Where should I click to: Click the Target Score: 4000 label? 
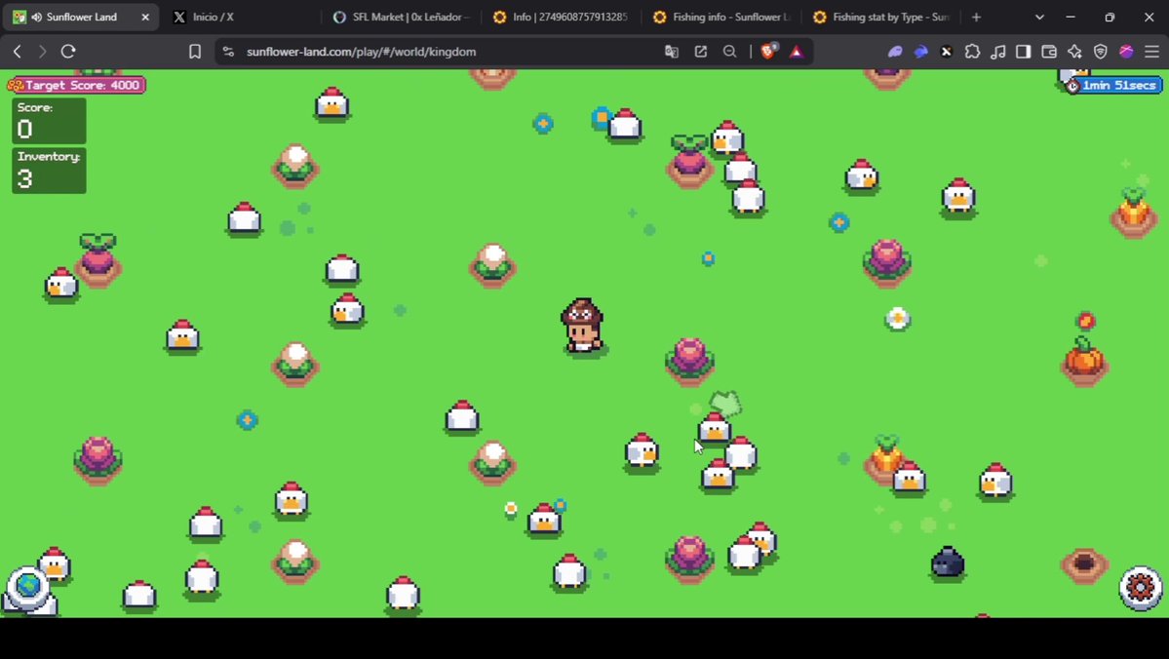tap(77, 85)
